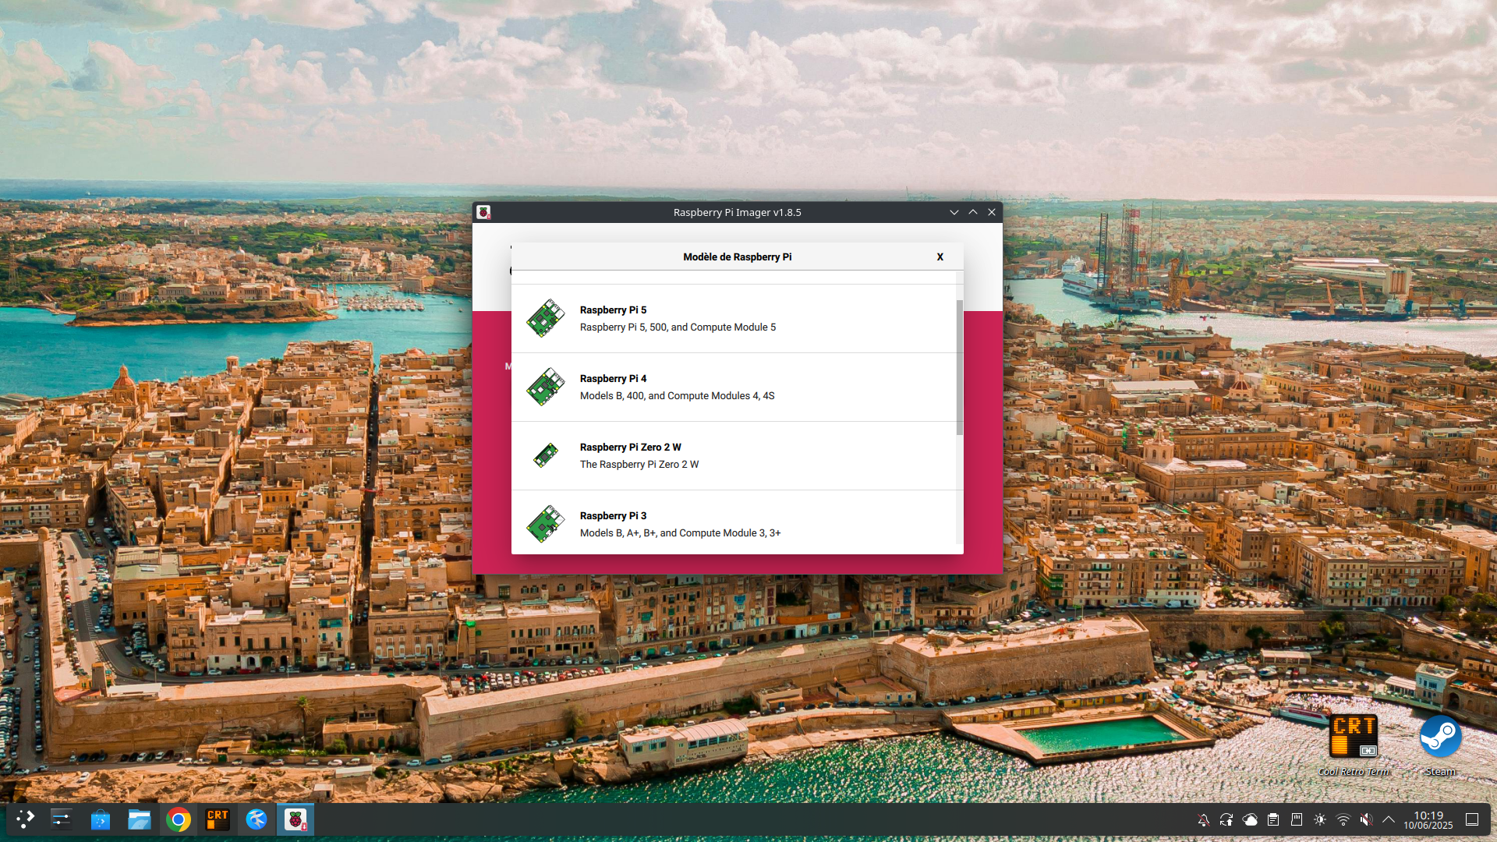
Task: Click description 'Raspberry Pi 5, 500, and Compute Module 5'
Action: pos(678,327)
